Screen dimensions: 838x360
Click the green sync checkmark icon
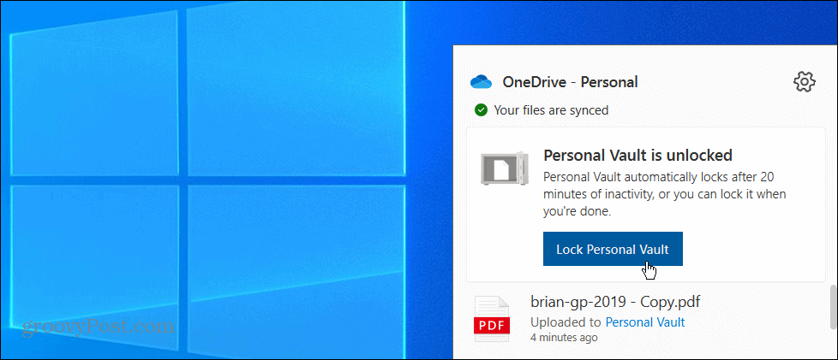481,110
